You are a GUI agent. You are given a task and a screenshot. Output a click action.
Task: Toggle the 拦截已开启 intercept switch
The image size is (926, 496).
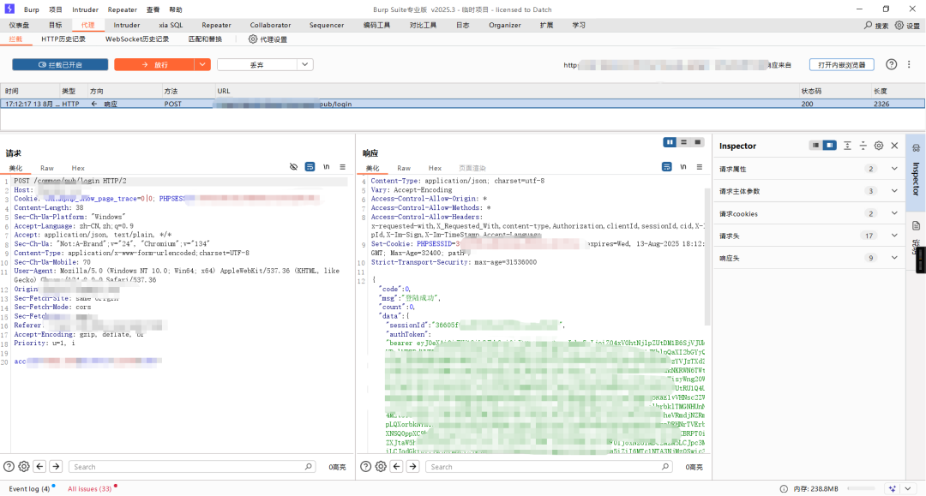60,65
